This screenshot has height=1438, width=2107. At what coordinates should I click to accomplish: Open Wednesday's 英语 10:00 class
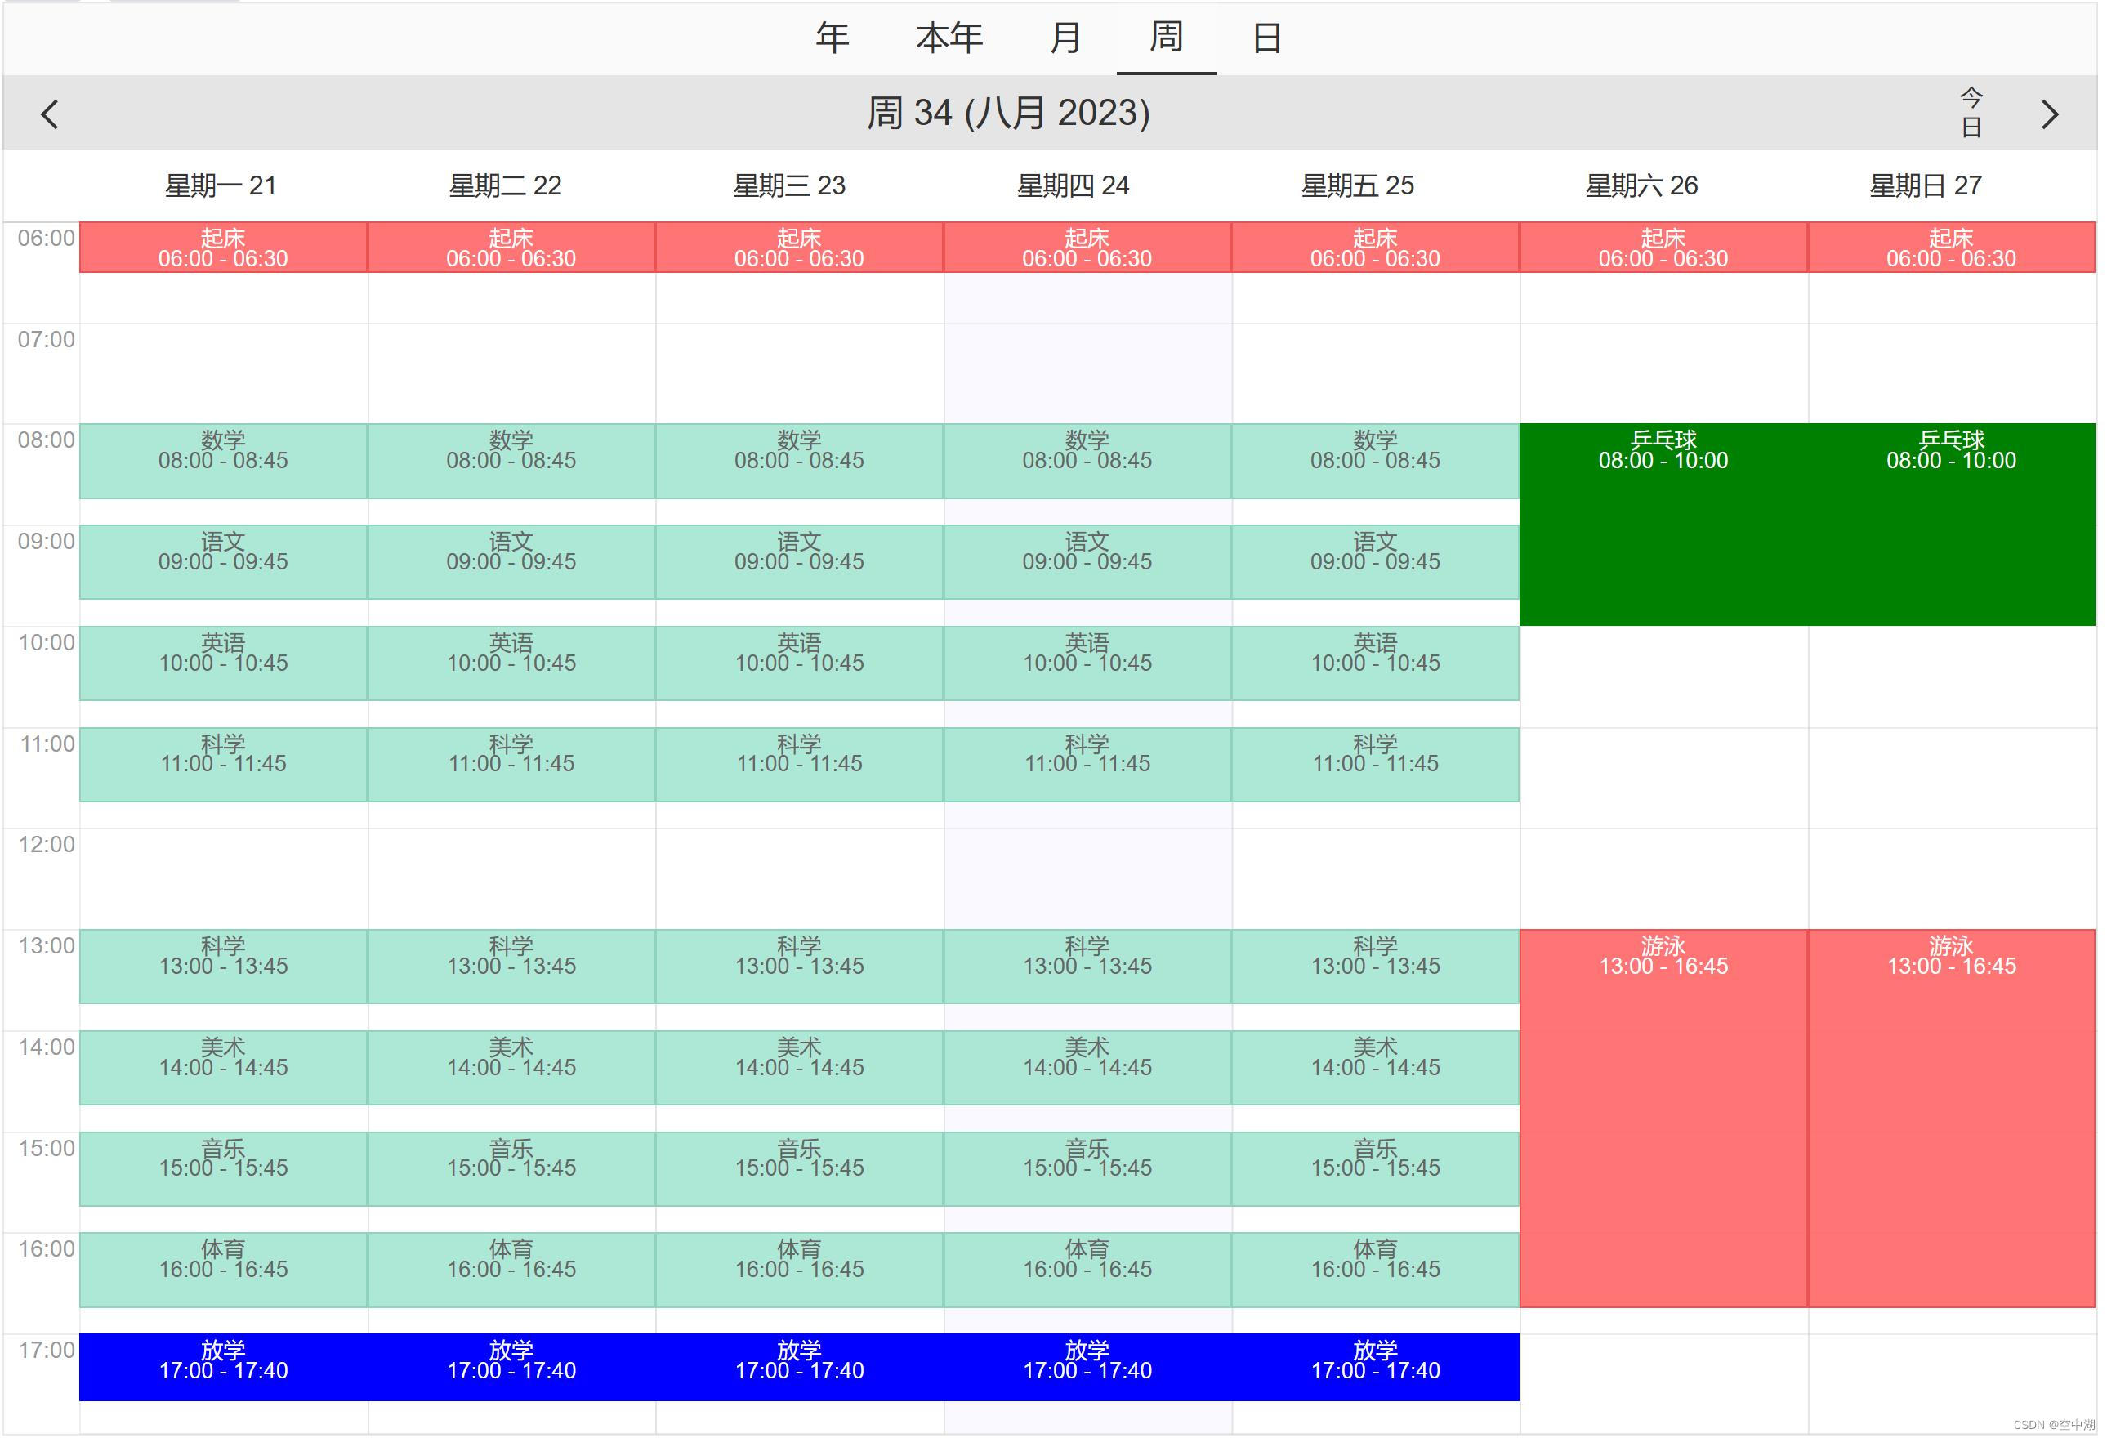(x=799, y=663)
